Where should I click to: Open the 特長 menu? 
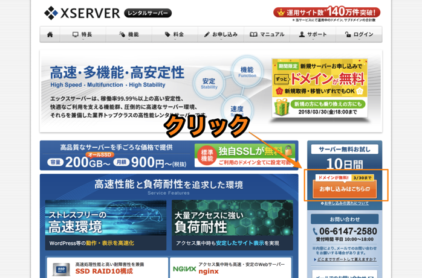tap(83, 34)
